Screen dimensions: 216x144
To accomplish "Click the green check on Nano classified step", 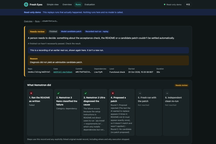I will point(58,93).
